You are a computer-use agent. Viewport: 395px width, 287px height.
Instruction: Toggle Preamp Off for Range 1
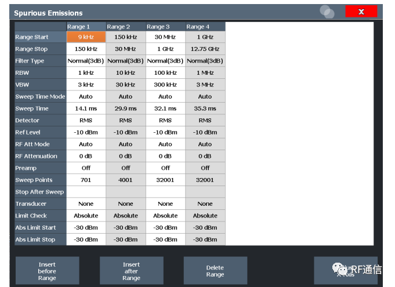tap(86, 168)
